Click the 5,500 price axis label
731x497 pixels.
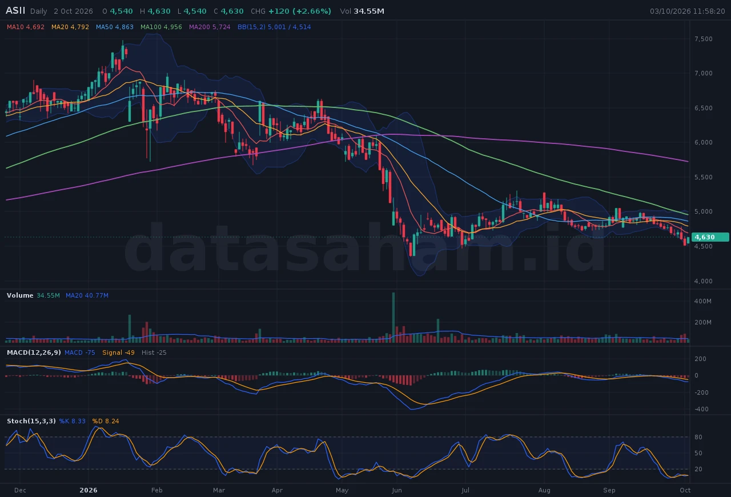pos(703,177)
